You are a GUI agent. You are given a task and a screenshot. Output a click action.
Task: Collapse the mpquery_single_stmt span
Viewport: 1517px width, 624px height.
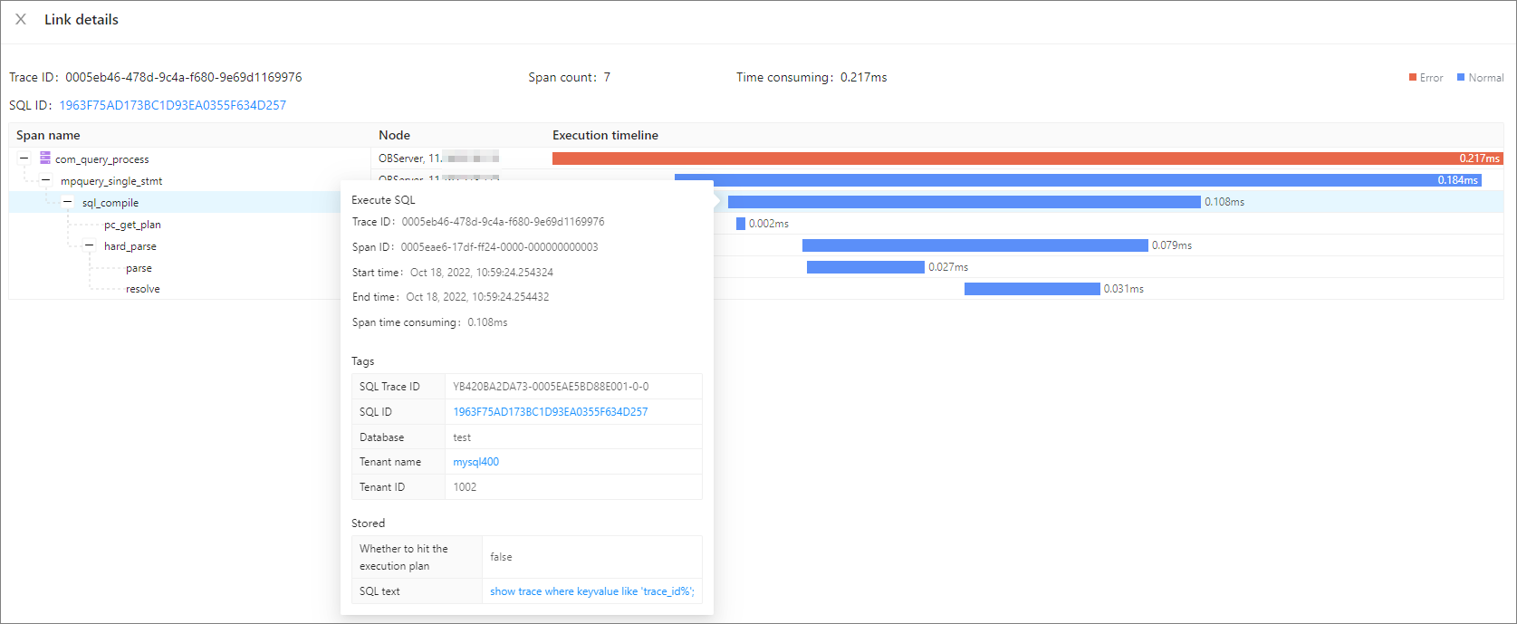click(x=46, y=180)
